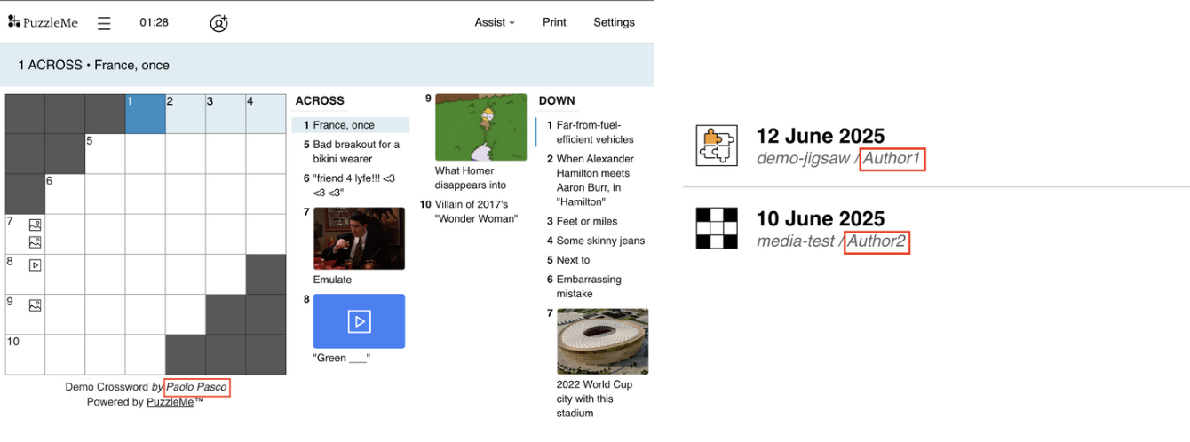1190x442 pixels.
Task: Expand the Assist dropdown
Action: (495, 22)
